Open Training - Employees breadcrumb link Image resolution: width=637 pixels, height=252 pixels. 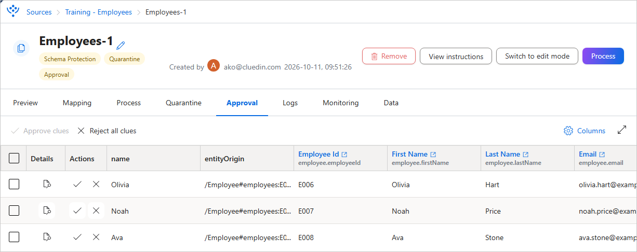pyautogui.click(x=98, y=12)
